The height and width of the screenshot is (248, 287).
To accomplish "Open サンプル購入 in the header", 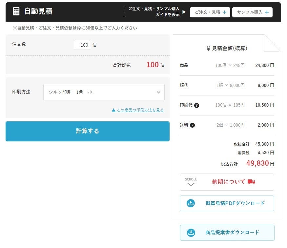I will pyautogui.click(x=252, y=12).
